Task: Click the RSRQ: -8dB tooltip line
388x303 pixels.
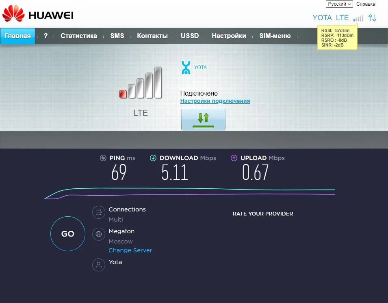Action: coord(334,40)
